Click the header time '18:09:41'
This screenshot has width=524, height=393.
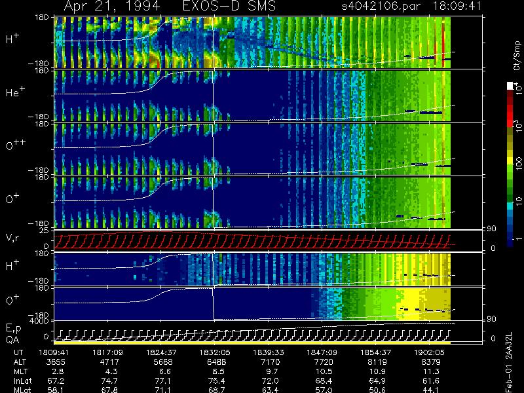457,6
